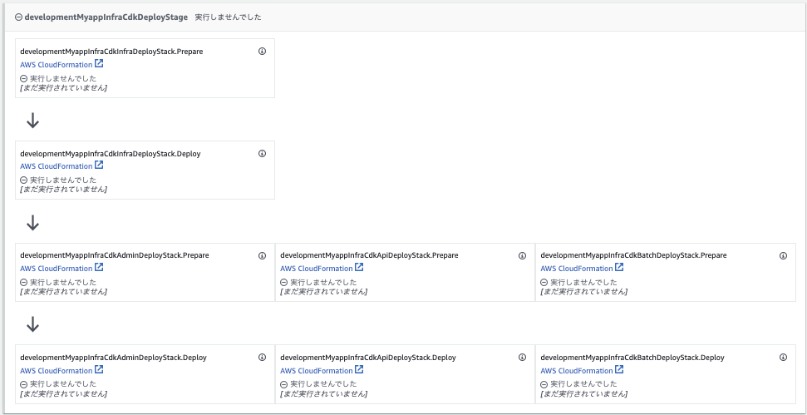Viewport: 807px width, 415px height.
Task: Collapse the developmentMyappInfraCdkDeployStage stage
Action: [x=18, y=17]
